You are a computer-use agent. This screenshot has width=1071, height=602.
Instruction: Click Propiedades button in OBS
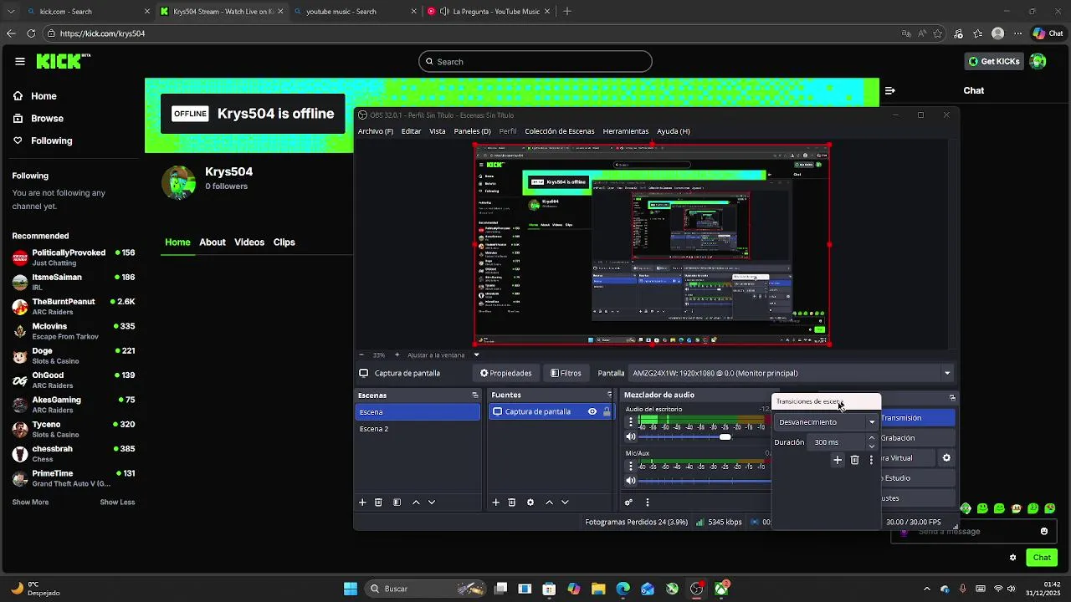(505, 373)
